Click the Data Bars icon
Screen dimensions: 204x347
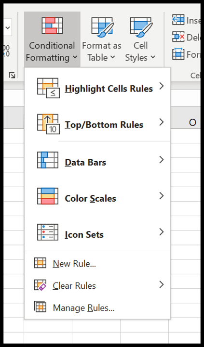[48, 160]
